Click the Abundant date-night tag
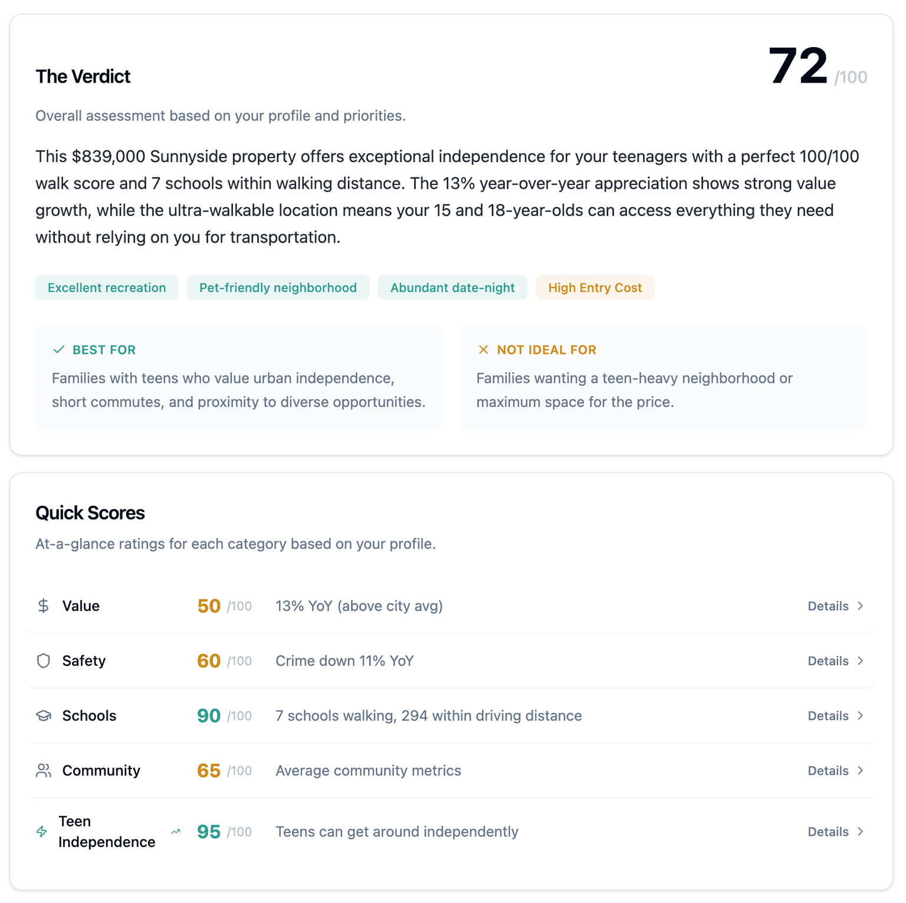This screenshot has height=903, width=906. coord(452,287)
